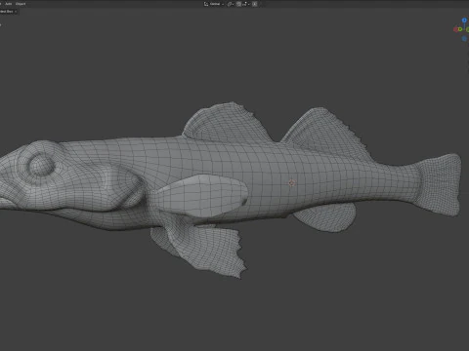Screen dimensions: 469x351
Task: Open the Object menu in the viewport header
Action: [21, 4]
